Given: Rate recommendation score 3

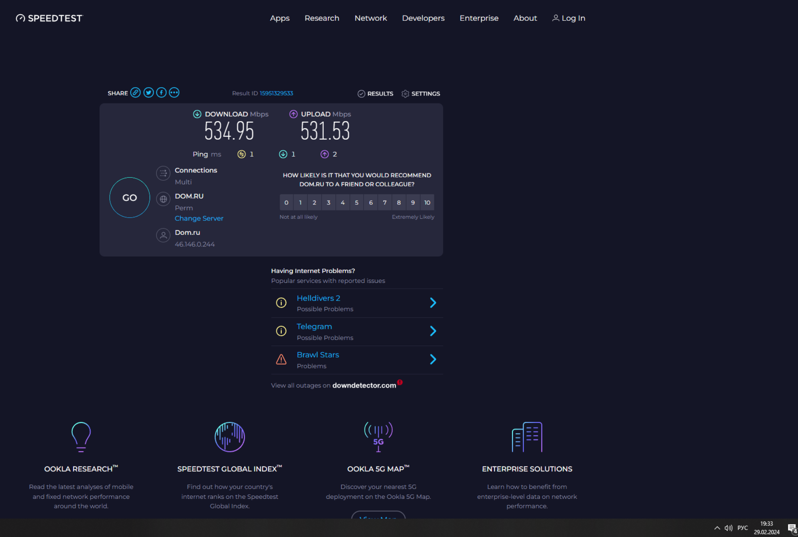Looking at the screenshot, I should click(329, 203).
